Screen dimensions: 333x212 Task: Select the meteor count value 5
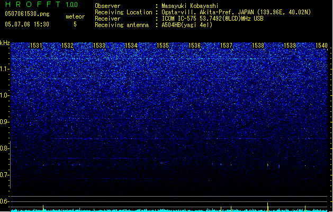tap(75, 24)
